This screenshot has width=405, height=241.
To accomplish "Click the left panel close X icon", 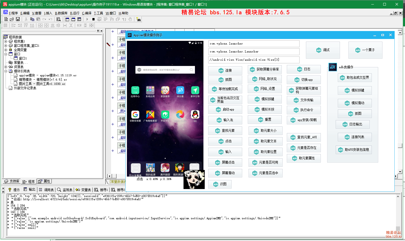I will click(101, 31).
